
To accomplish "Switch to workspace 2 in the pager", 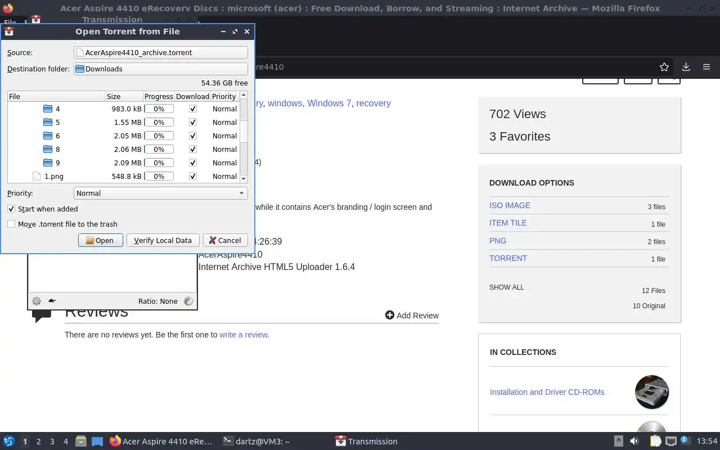I will 38,442.
